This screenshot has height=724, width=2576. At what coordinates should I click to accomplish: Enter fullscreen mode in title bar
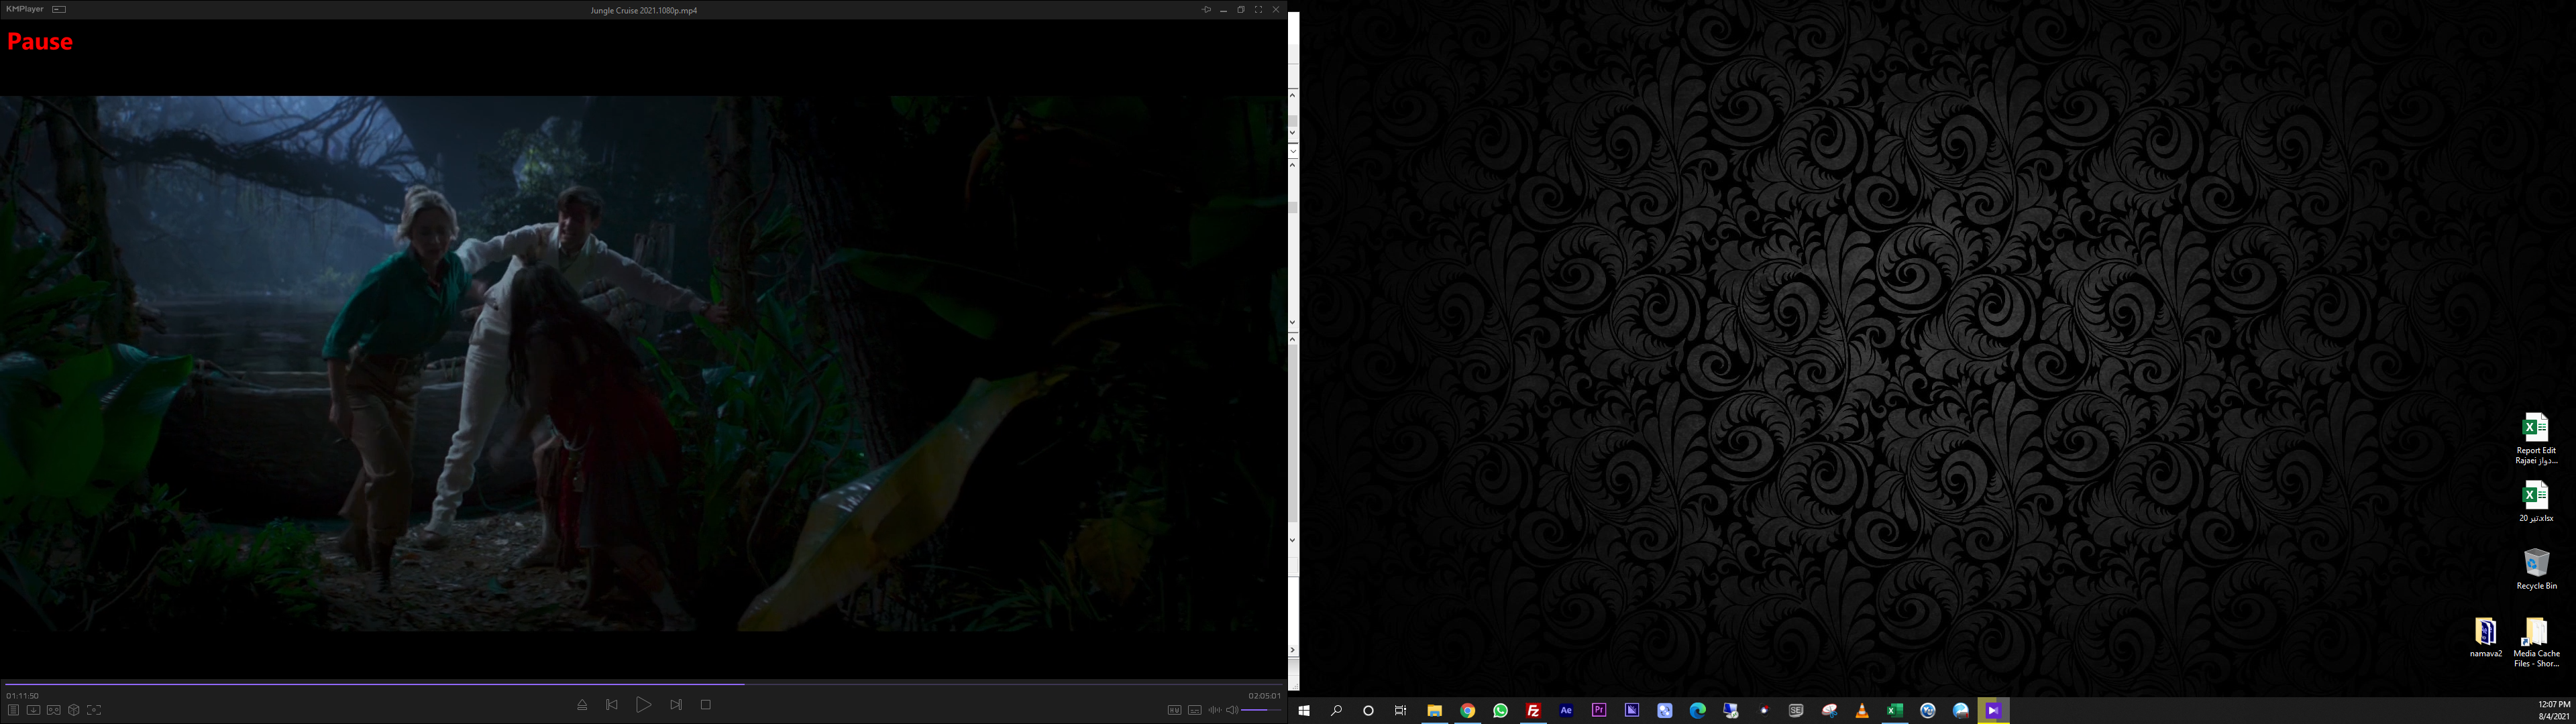pos(1258,10)
